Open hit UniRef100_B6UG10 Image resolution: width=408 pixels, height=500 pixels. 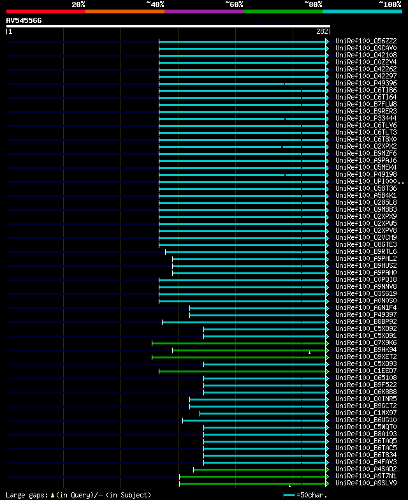(x=366, y=420)
